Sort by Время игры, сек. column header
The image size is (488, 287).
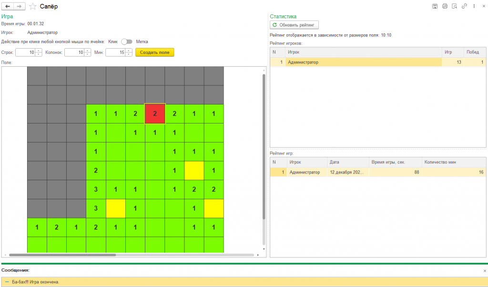click(395, 162)
